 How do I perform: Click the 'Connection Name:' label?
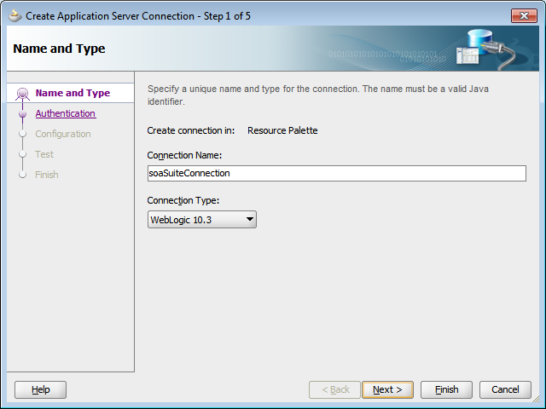click(x=184, y=155)
